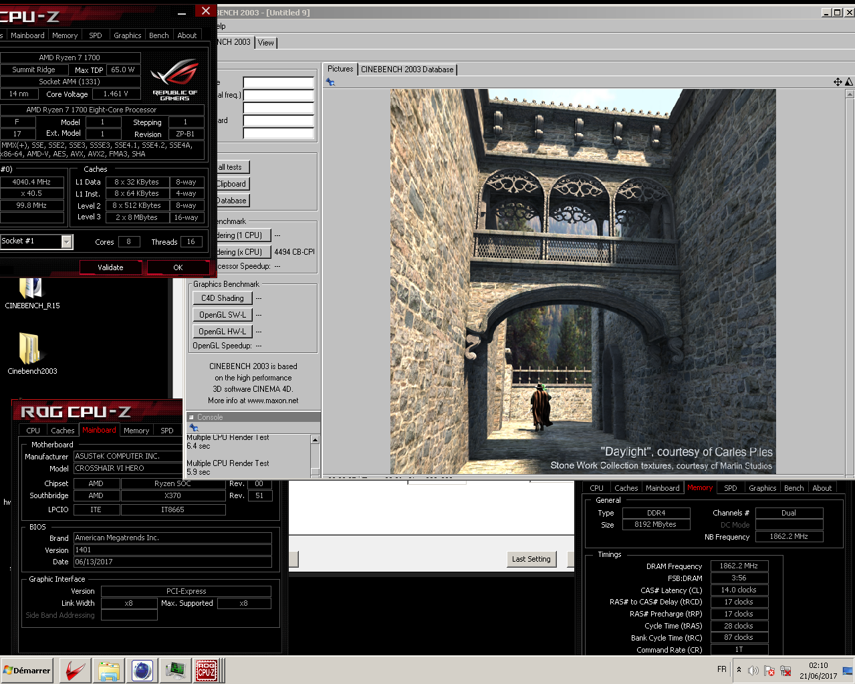This screenshot has width=855, height=684.
Task: Click the CROSSHAIR VI HERO model field
Action: [x=127, y=468]
